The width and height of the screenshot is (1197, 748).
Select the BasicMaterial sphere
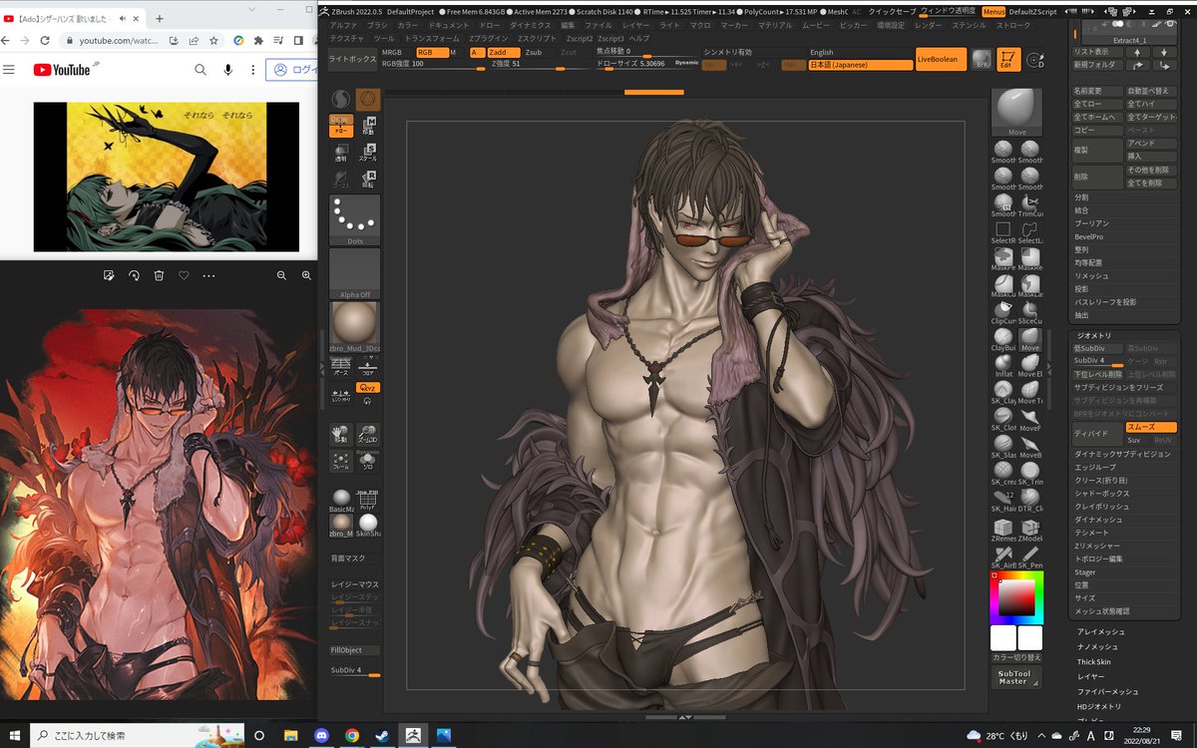[x=341, y=500]
